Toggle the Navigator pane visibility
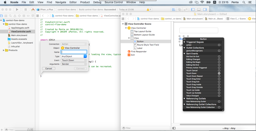Viewport: 256px width, 131px height. tap(193, 9)
